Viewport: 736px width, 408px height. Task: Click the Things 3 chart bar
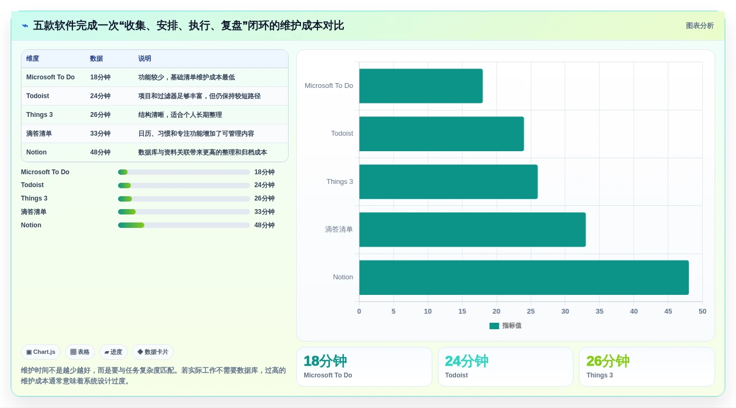pyautogui.click(x=448, y=182)
